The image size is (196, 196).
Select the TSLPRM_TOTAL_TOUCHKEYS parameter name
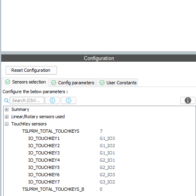[x=51, y=131]
